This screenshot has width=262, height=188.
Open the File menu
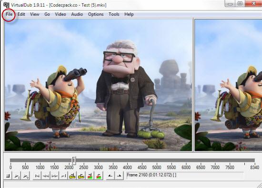pos(9,14)
